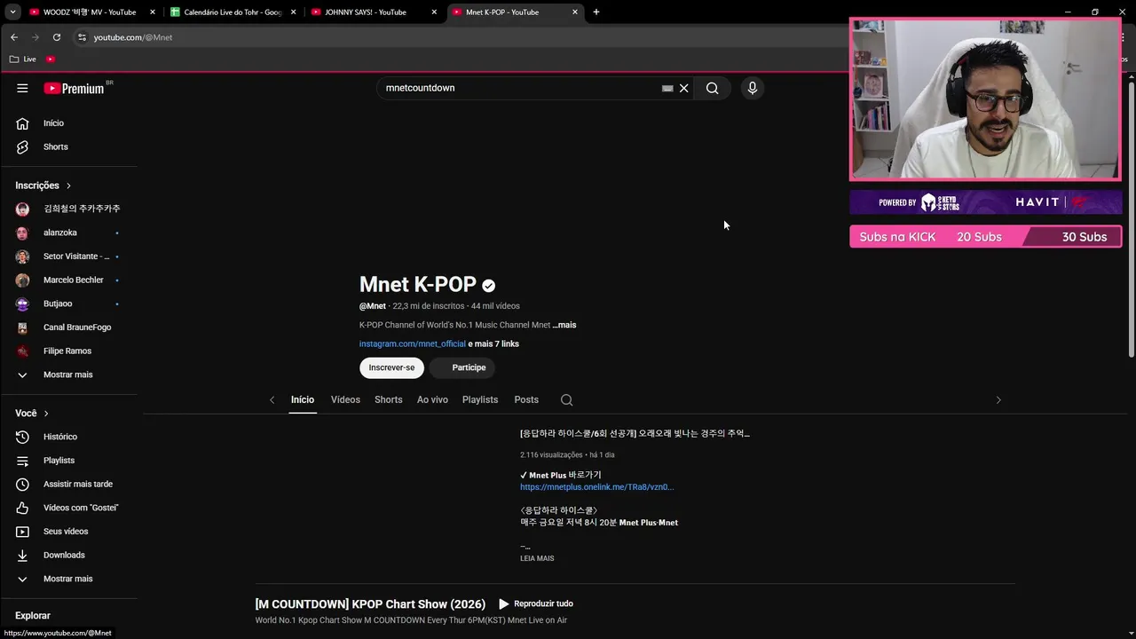This screenshot has height=639, width=1136.
Task: Open instagram.com/mnet_official link
Action: [413, 344]
